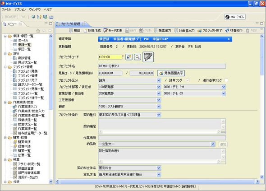This screenshot has width=266, height=191.
Task: Click the large pencil edit icon
Action: tap(148, 57)
